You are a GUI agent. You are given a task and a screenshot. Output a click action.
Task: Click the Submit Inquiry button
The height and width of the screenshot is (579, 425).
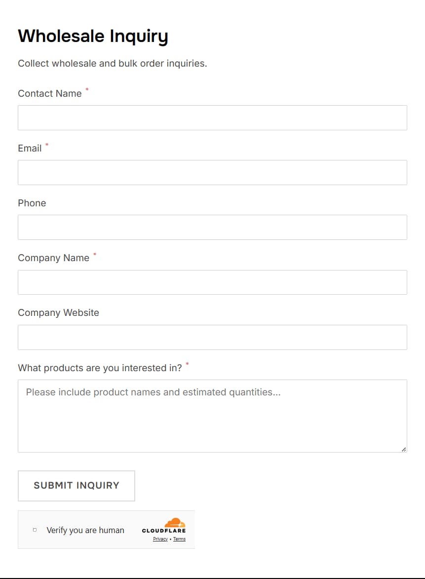click(76, 486)
